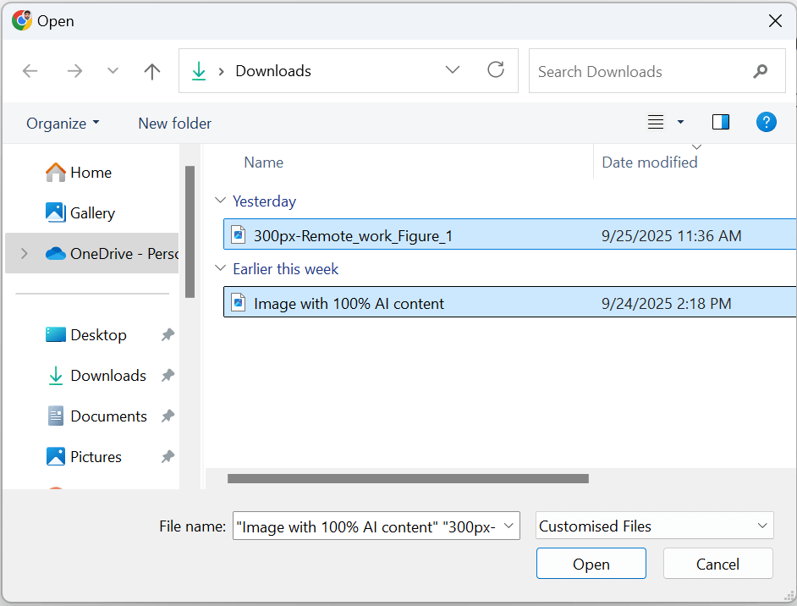Click New folder in the toolbar
The width and height of the screenshot is (797, 606).
(174, 124)
